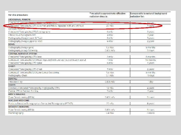Select the 'MEN'S IMAGING:' section heading
The image size is (181, 135).
coord(17,94)
